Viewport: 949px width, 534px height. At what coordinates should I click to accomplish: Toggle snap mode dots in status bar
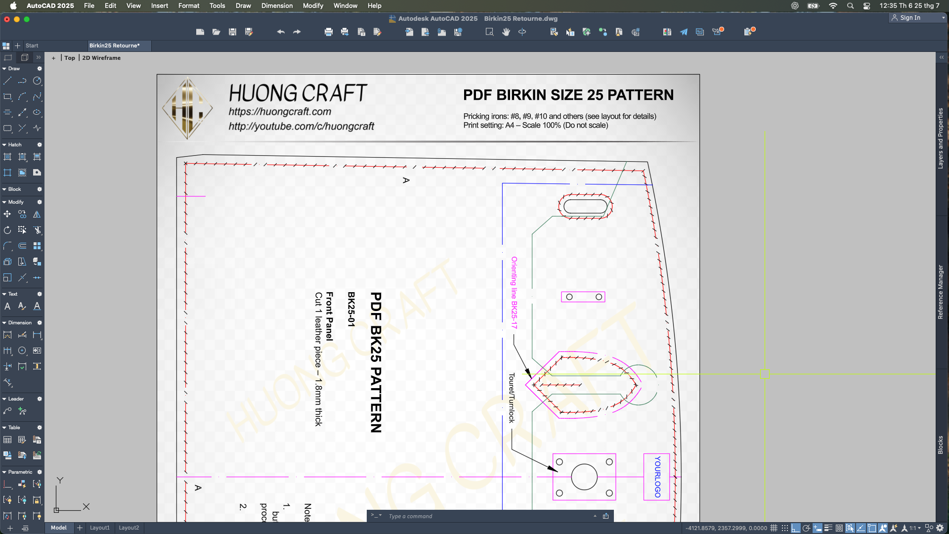pos(785,528)
